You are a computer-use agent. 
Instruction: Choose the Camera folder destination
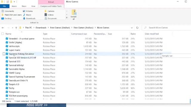pyautogui.click(x=49, y=11)
